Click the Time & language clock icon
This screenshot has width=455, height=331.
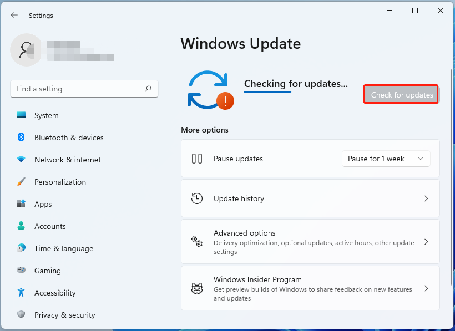pos(21,248)
